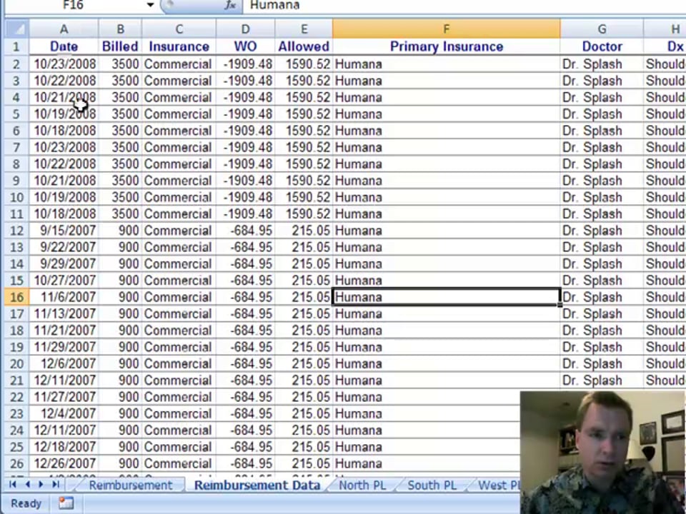686x514 pixels.
Task: Select column H header
Action: coord(665,29)
